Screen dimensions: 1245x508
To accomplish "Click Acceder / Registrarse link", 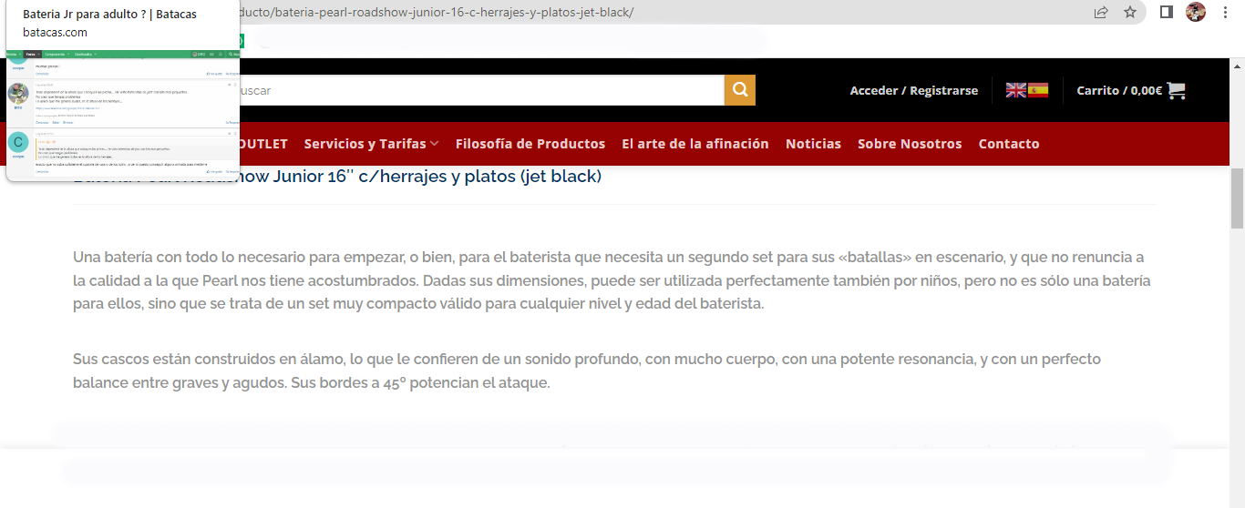I will tap(914, 90).
